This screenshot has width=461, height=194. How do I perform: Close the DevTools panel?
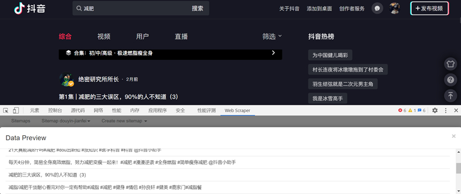point(456,111)
